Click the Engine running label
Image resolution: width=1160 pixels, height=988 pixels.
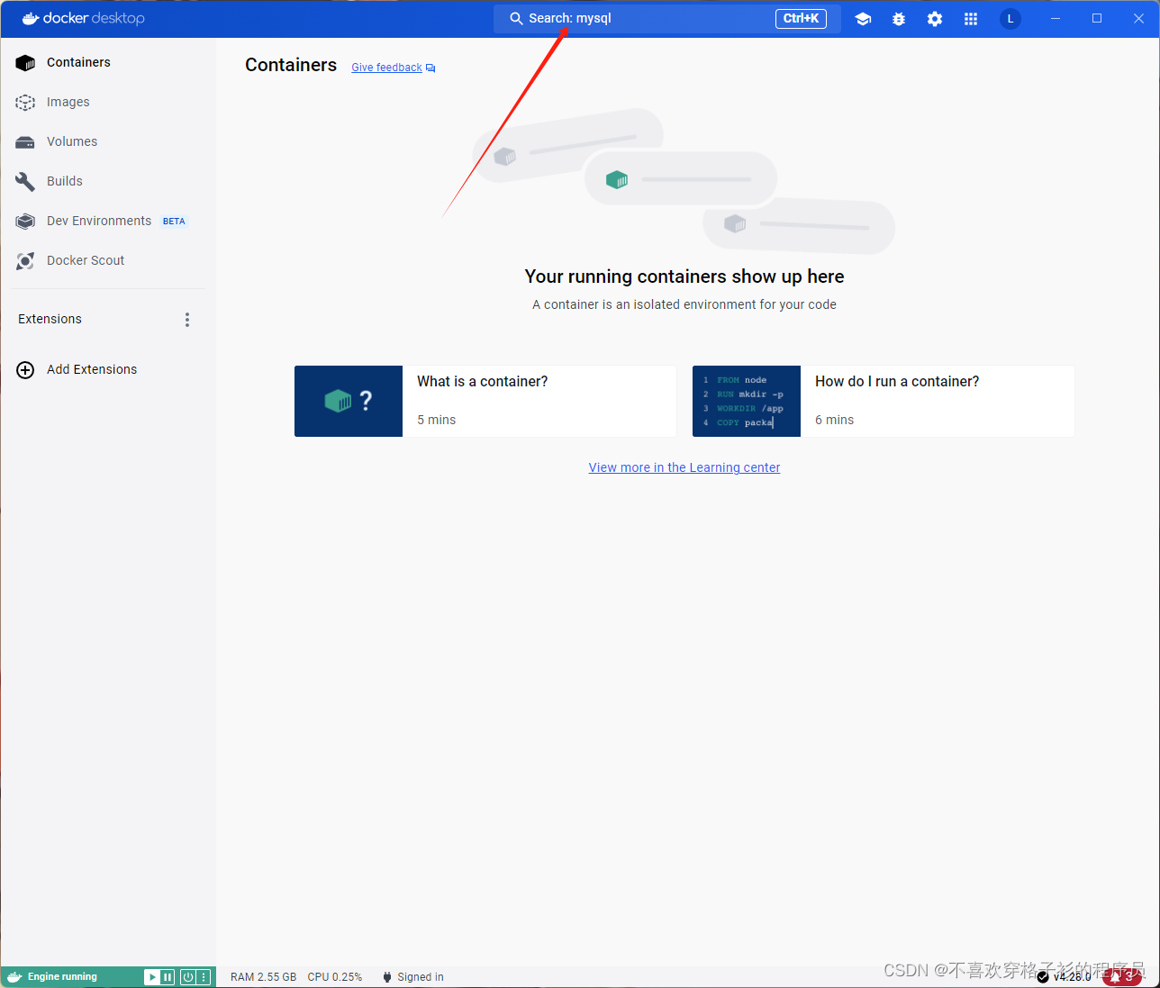point(62,977)
